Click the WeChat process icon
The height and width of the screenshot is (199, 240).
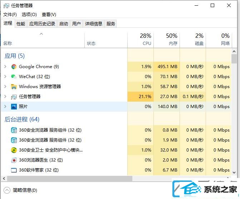[x=14, y=77]
